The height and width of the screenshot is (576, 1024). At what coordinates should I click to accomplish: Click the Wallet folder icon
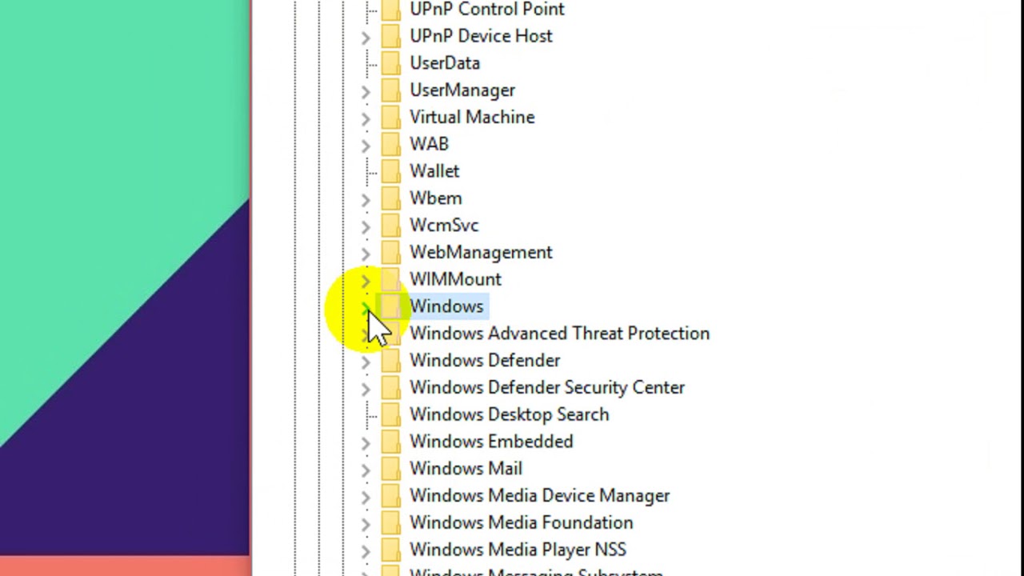tap(390, 171)
